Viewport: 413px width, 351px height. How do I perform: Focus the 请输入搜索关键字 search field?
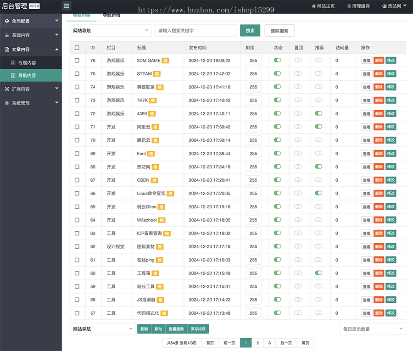195,31
